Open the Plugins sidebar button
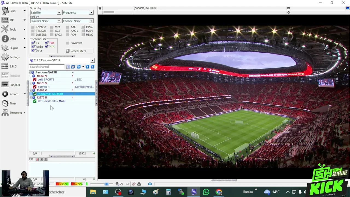350x197 pixels. tap(14, 48)
